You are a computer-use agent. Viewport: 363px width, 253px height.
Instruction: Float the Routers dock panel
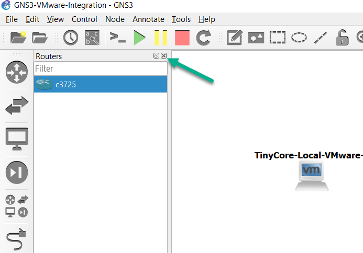[x=156, y=56]
